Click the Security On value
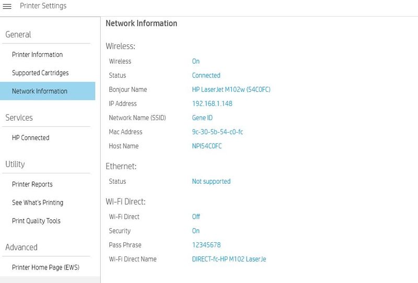This screenshot has width=418, height=283. 196,231
